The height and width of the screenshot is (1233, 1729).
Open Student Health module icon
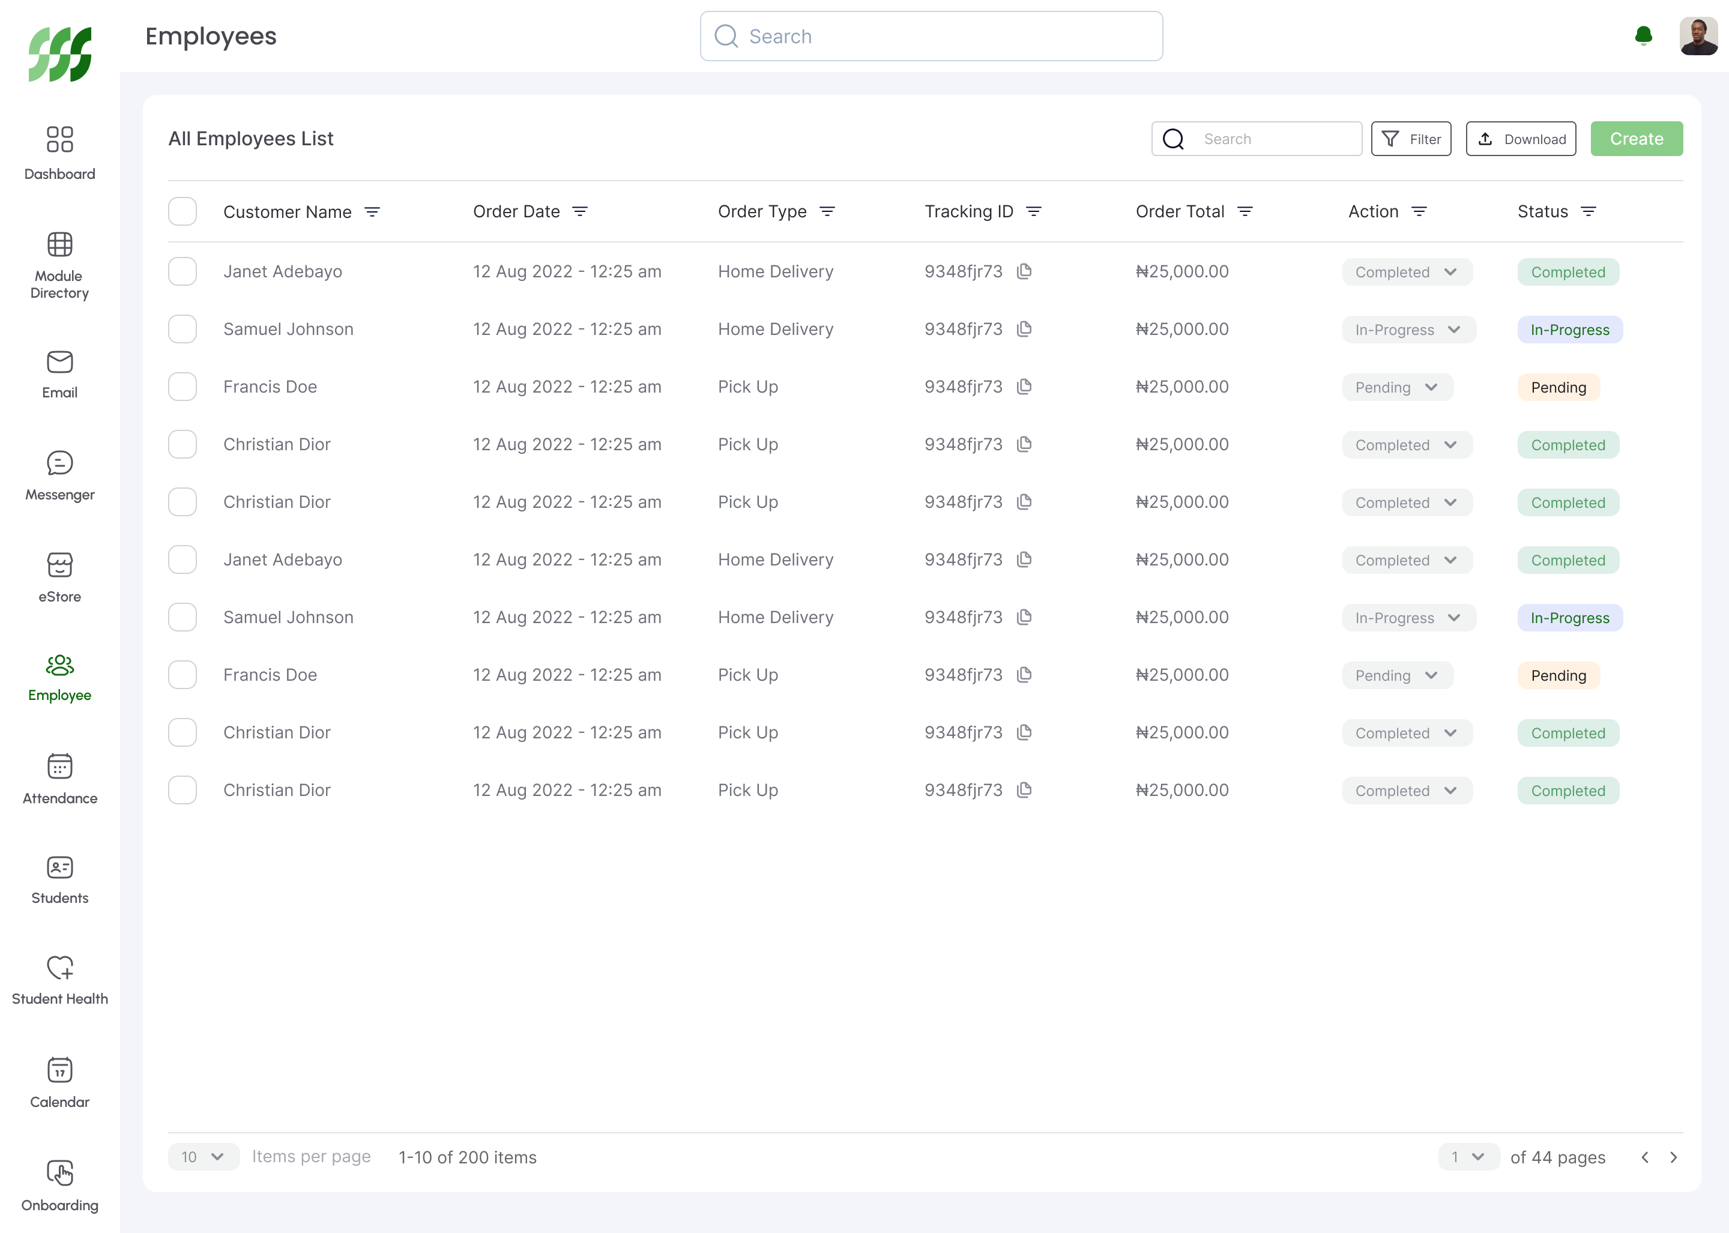coord(60,967)
